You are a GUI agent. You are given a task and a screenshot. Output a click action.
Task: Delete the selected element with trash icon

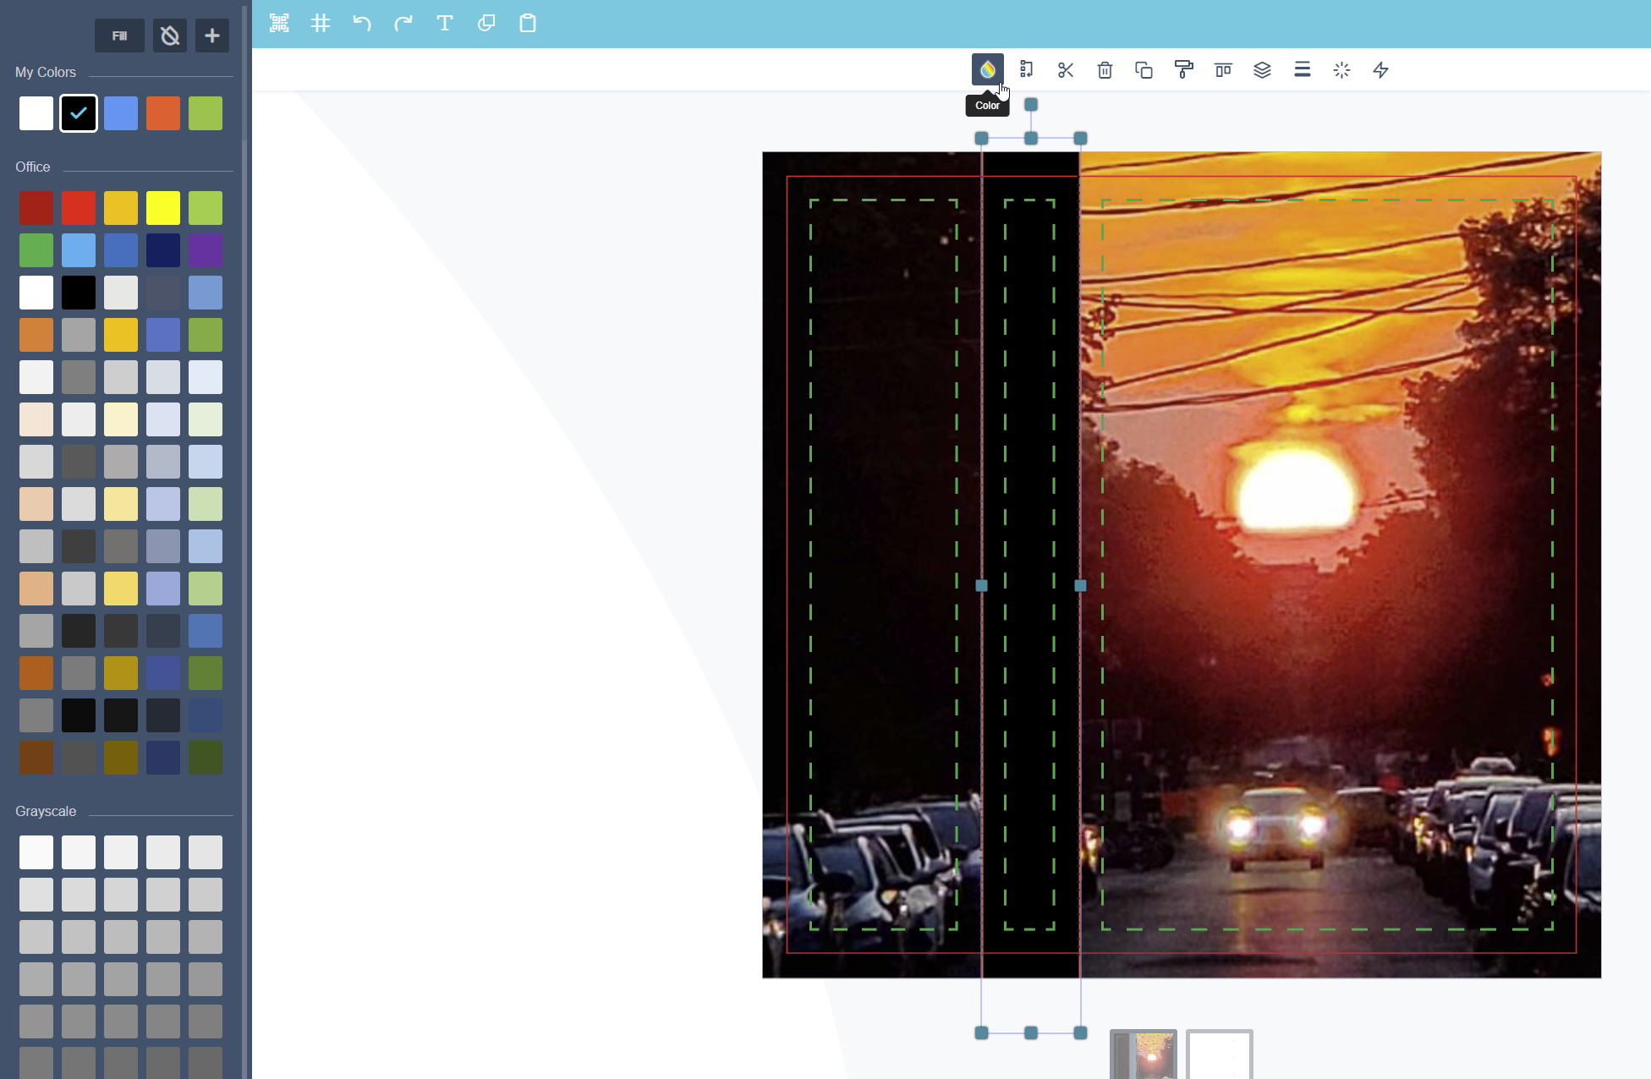coord(1105,70)
